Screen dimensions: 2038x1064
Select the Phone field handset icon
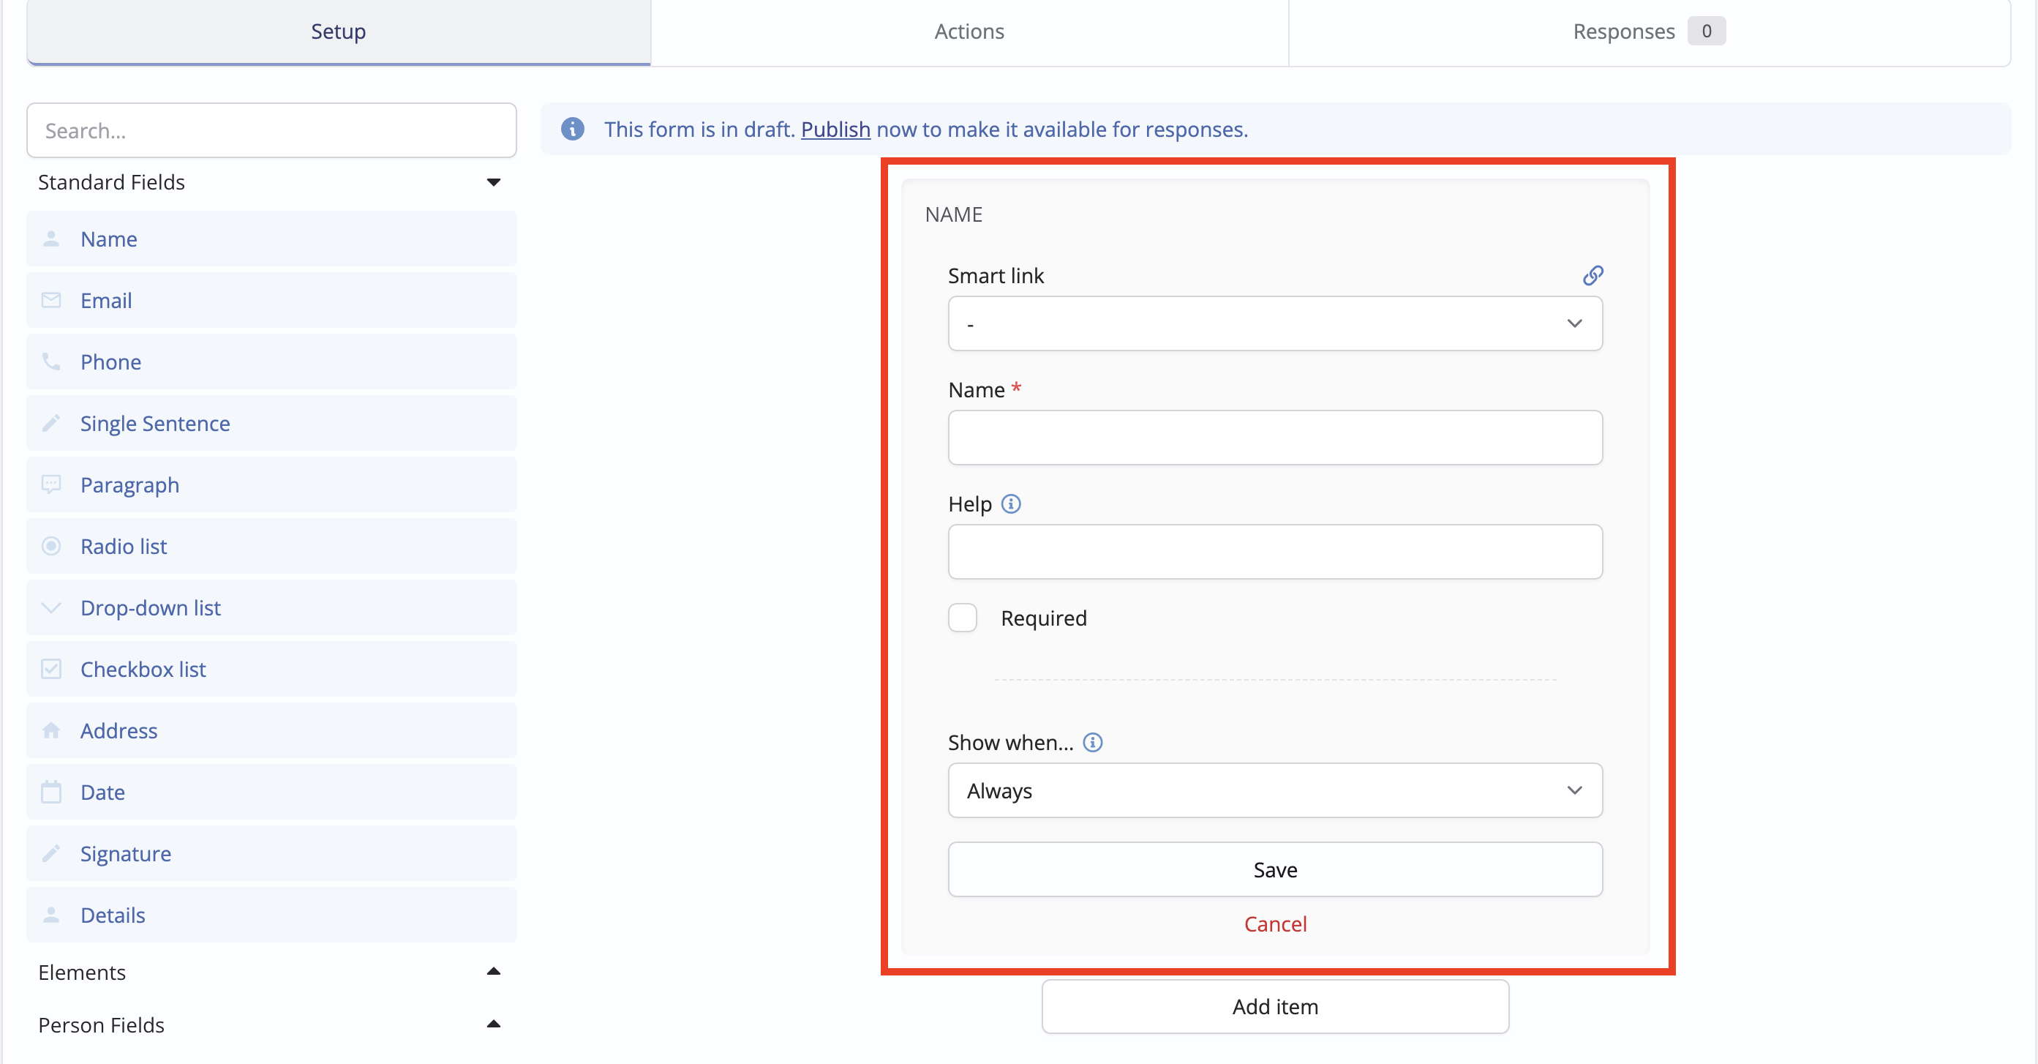click(x=51, y=361)
